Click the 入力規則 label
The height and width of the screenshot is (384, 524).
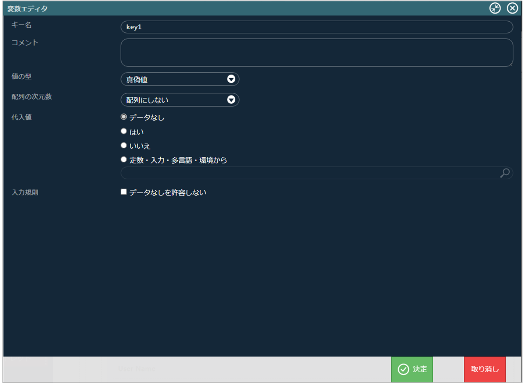coord(25,192)
